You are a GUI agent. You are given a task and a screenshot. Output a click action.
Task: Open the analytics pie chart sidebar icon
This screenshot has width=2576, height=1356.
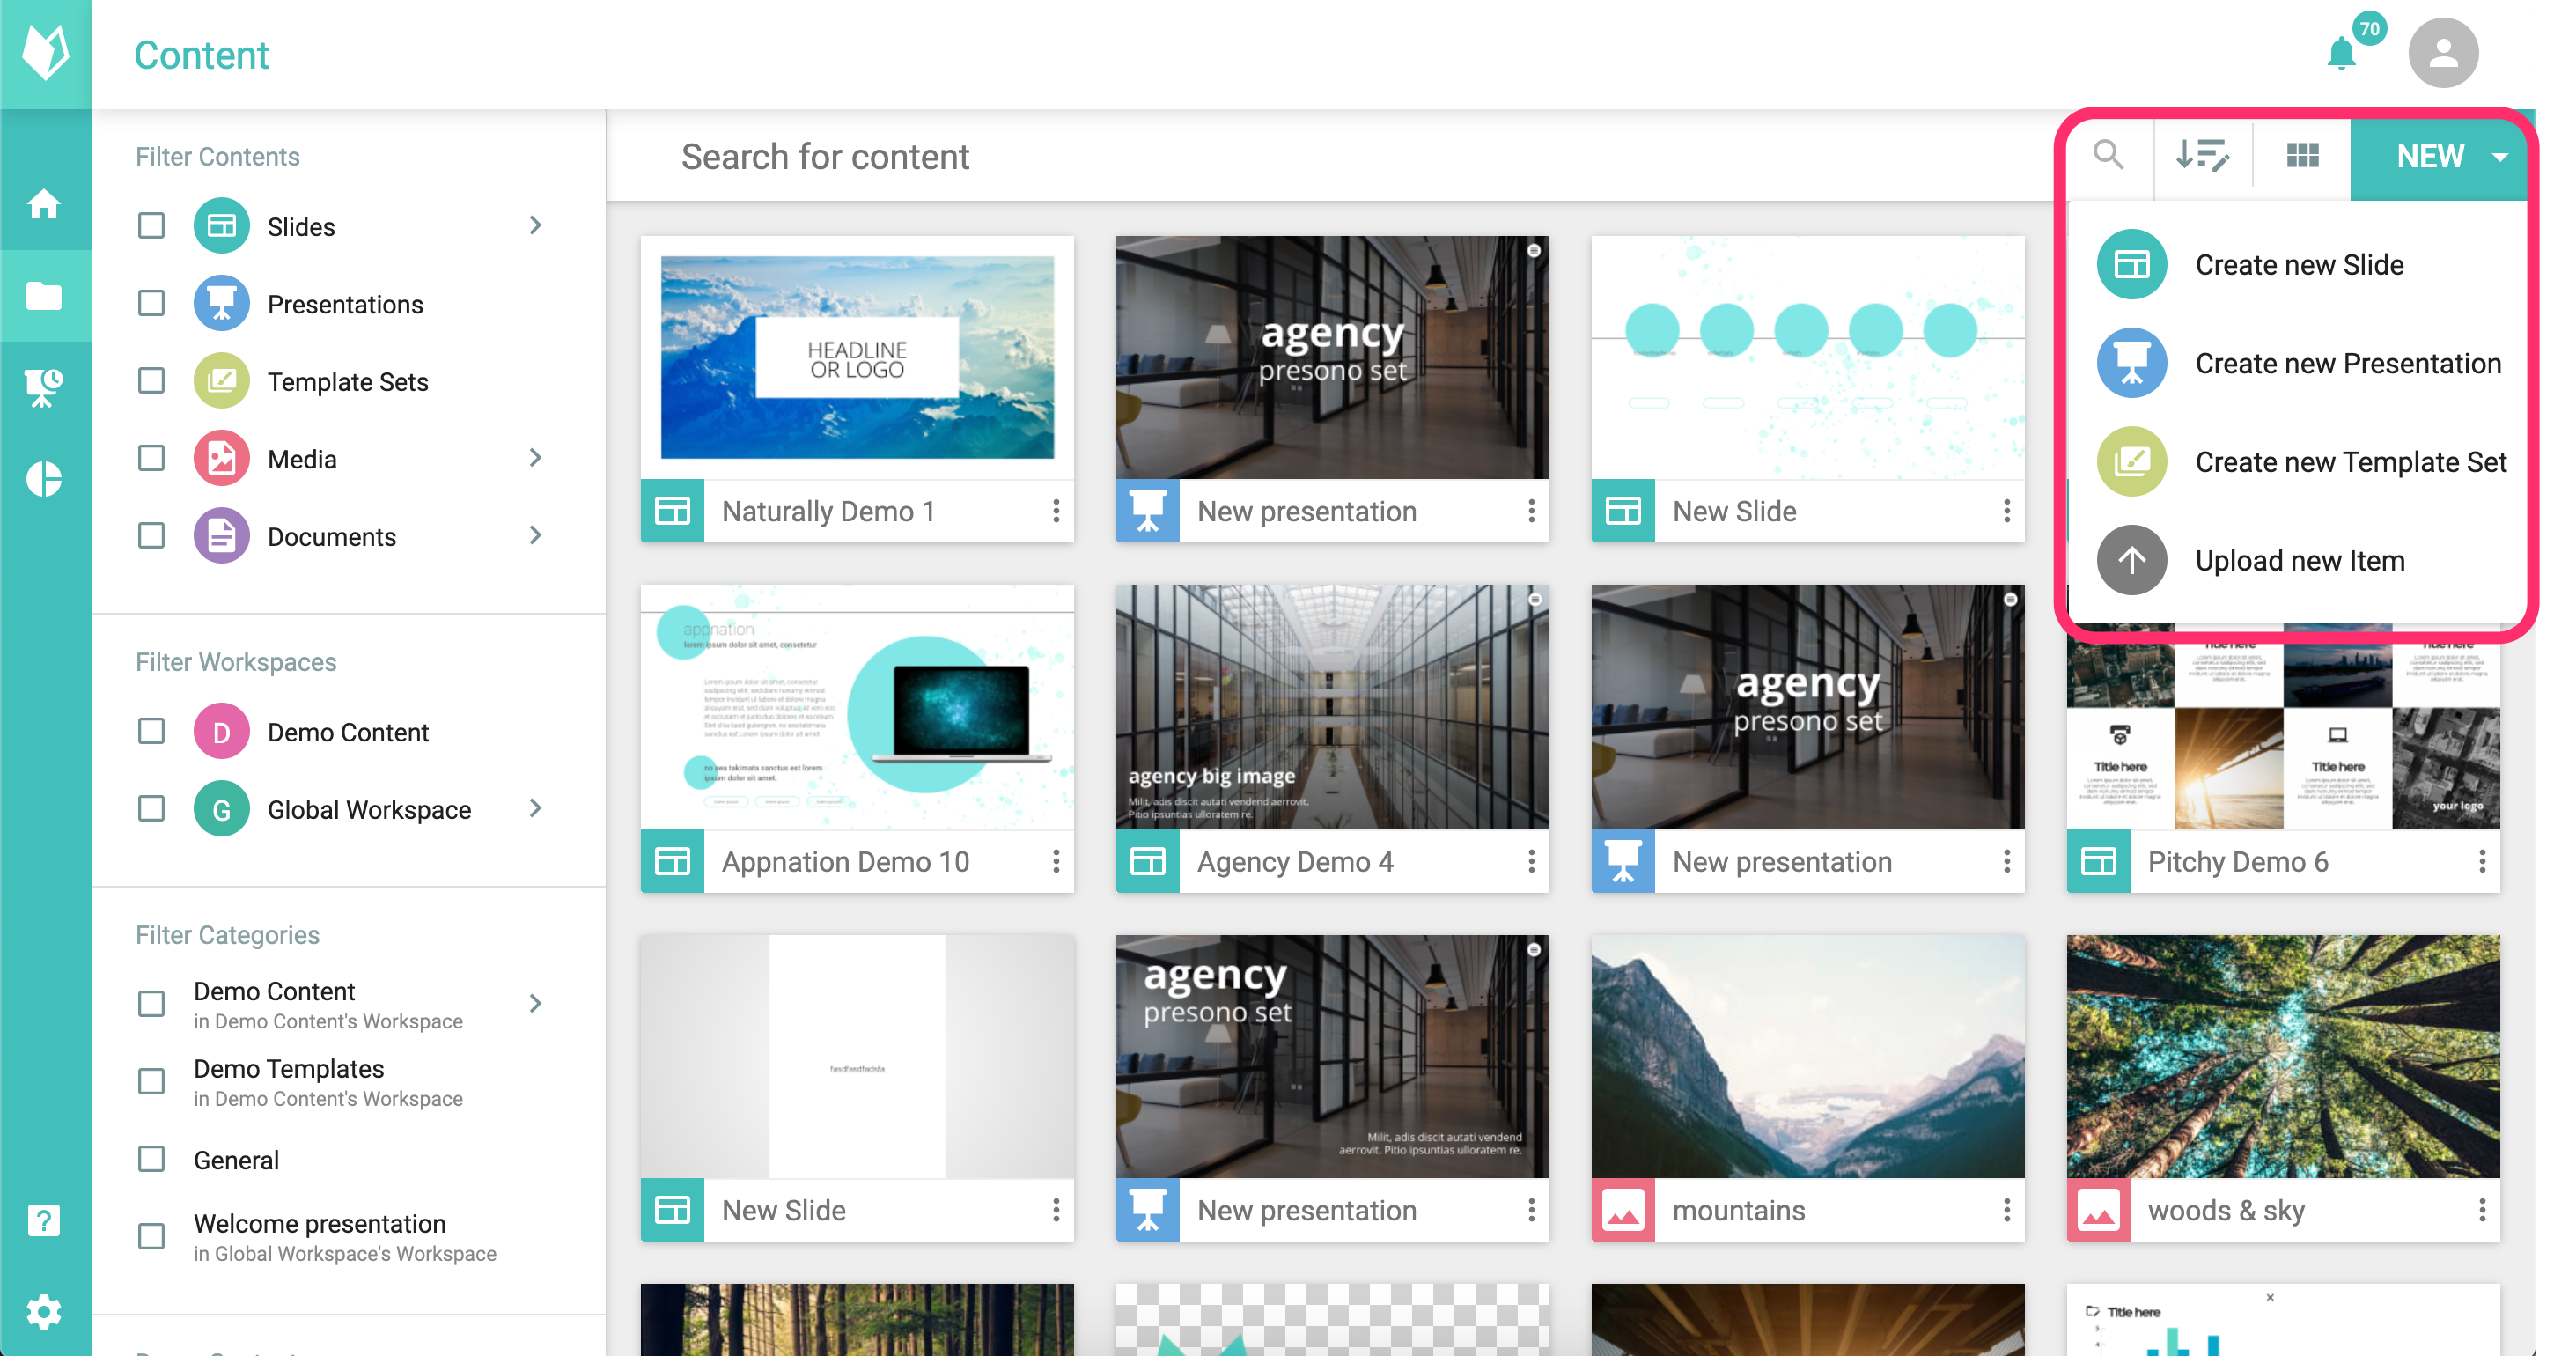[44, 478]
